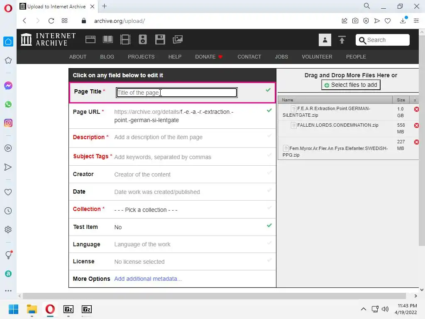Screen dimensions: 425x319
Task: Click the License field value
Action: [139, 262]
